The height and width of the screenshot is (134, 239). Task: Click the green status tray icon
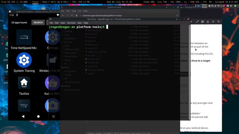click(x=235, y=6)
